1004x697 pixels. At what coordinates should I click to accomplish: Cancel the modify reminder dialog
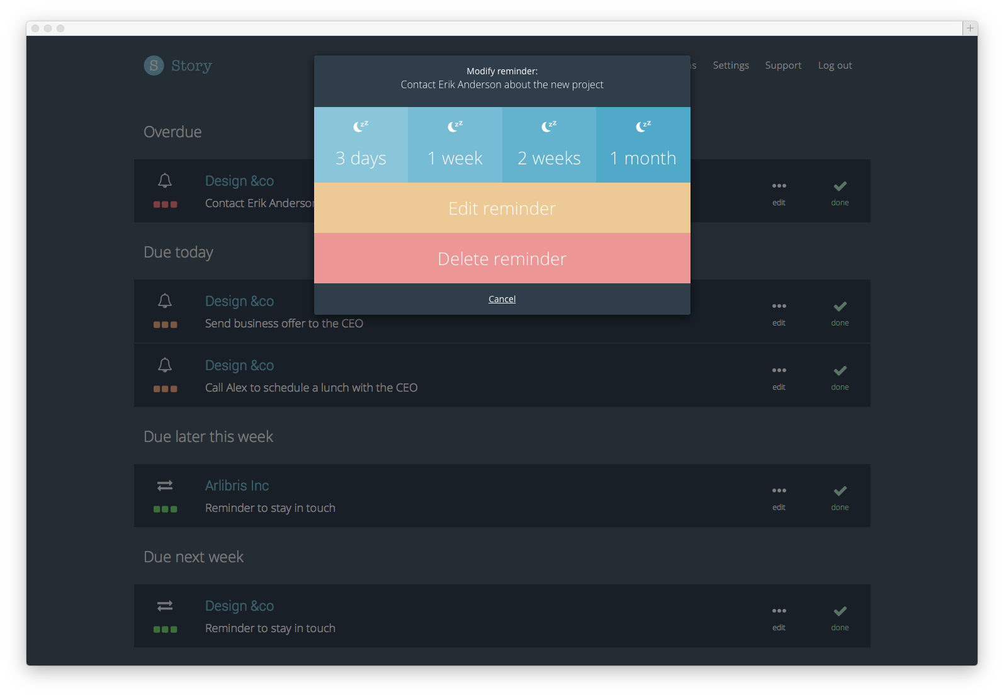tap(502, 299)
